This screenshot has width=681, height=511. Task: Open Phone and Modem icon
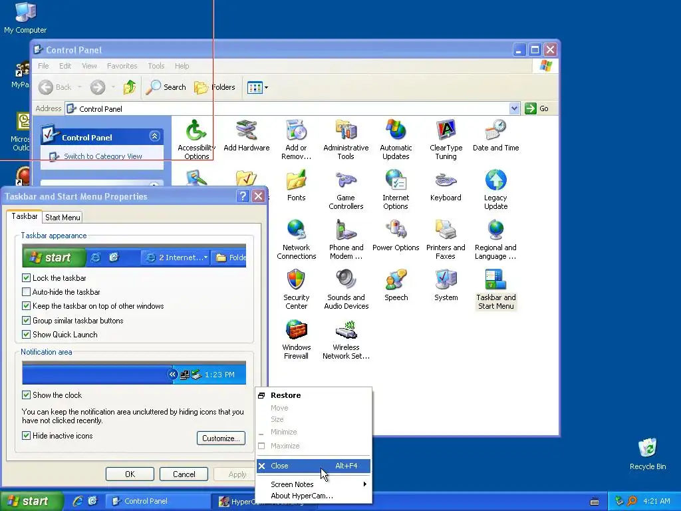point(346,240)
